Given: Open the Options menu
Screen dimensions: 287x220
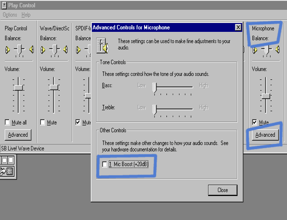Looking at the screenshot, I should (x=10, y=15).
